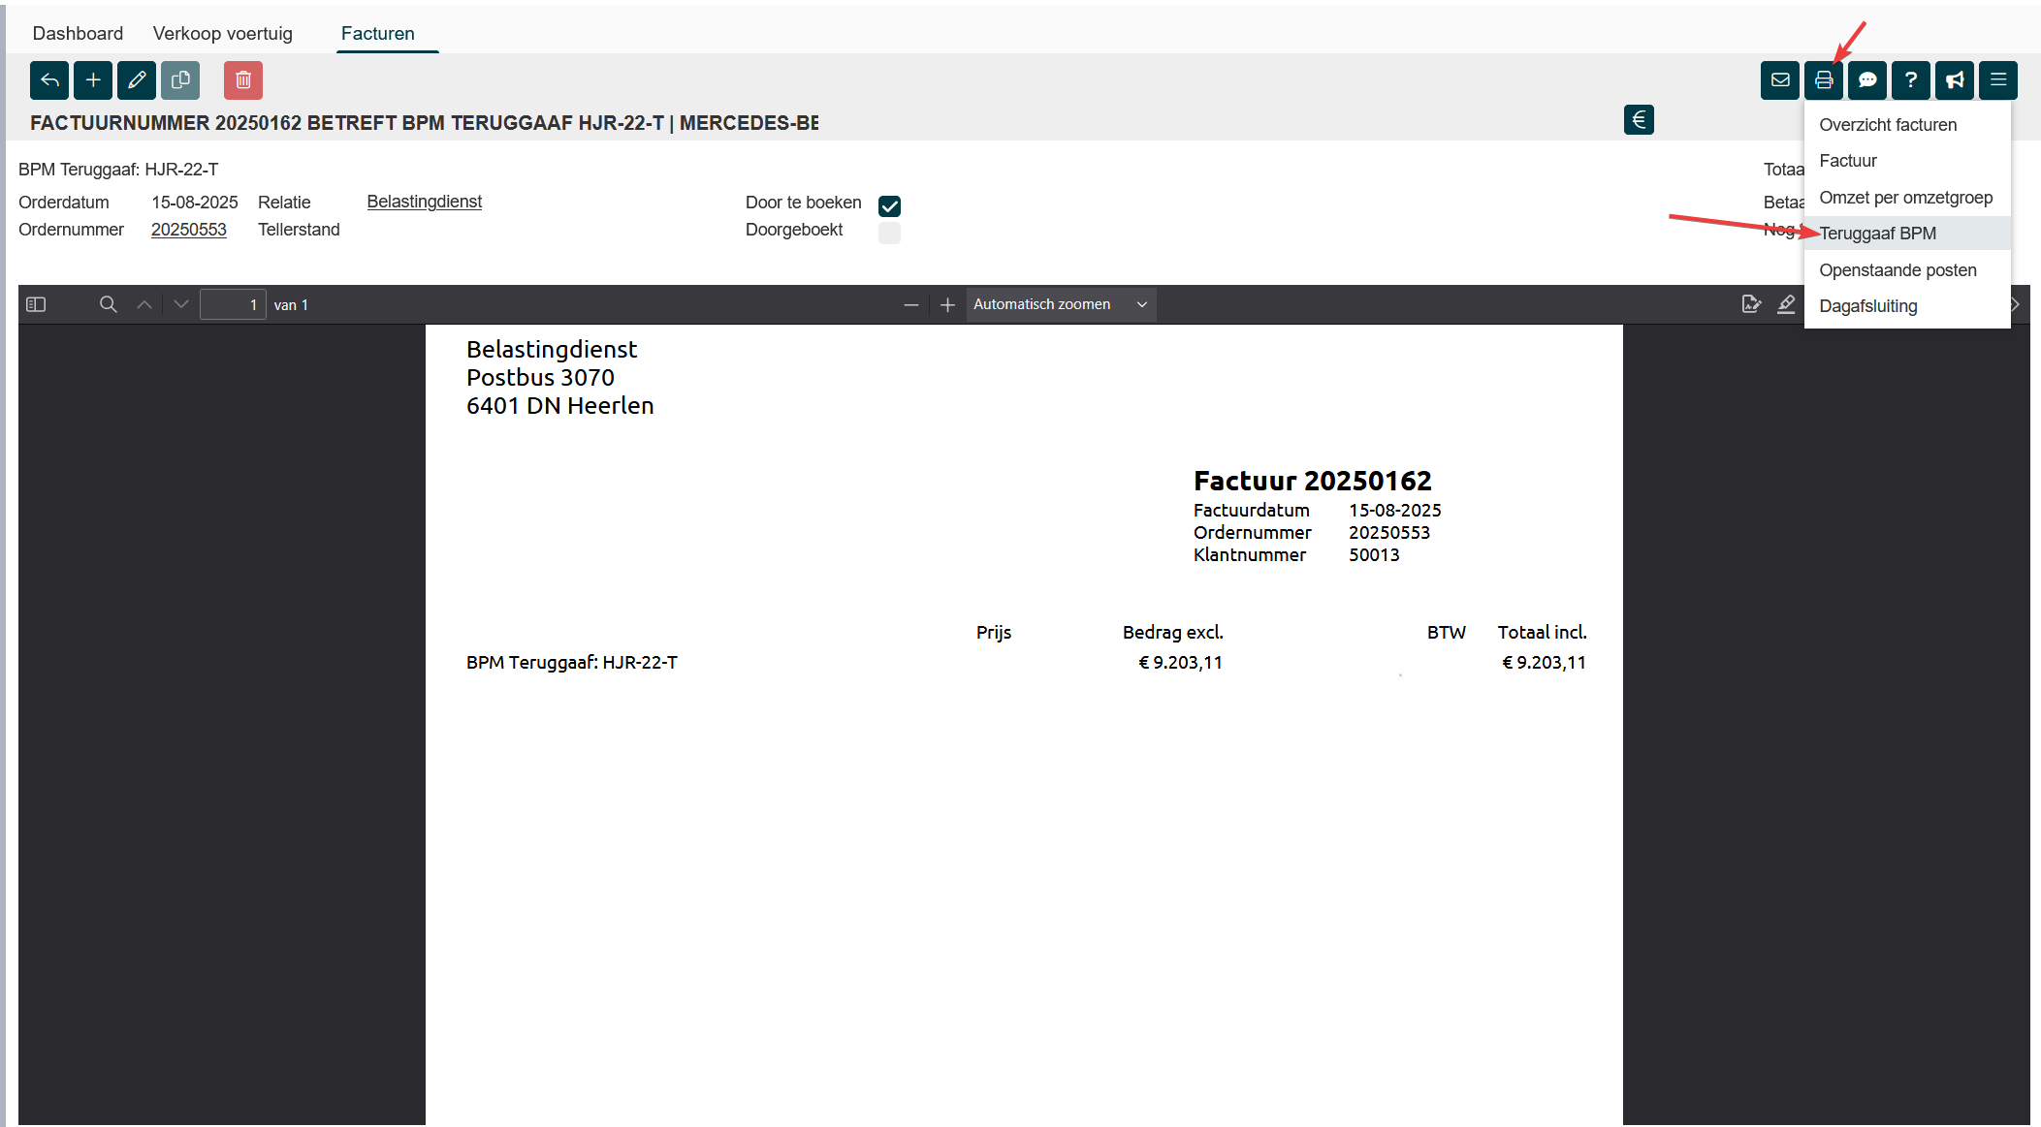
Task: Click the back arrow toolbar icon
Action: coord(49,80)
